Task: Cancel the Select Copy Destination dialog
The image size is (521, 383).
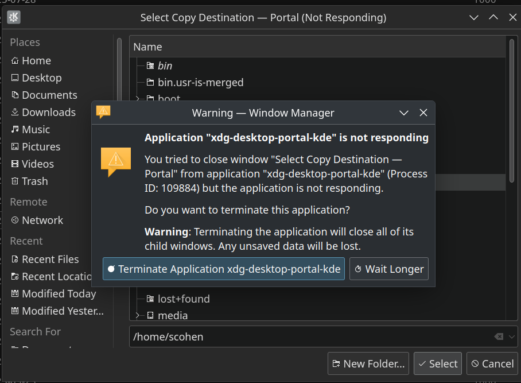Action: (x=492, y=363)
